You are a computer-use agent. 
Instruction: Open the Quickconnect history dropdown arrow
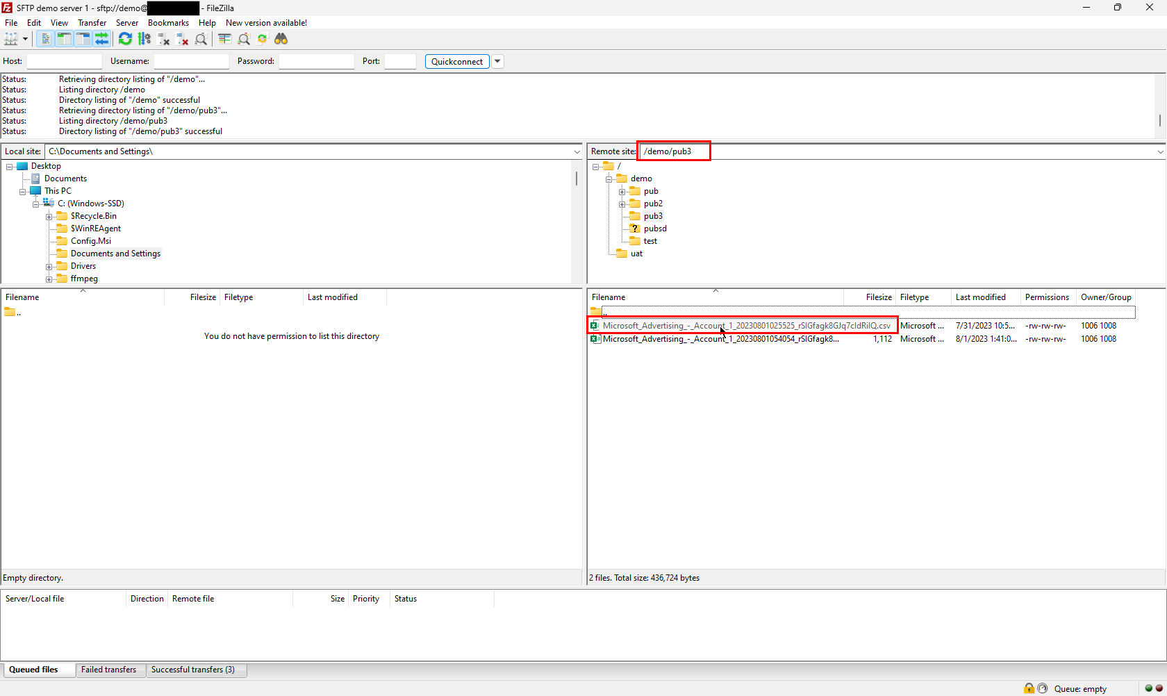497,61
